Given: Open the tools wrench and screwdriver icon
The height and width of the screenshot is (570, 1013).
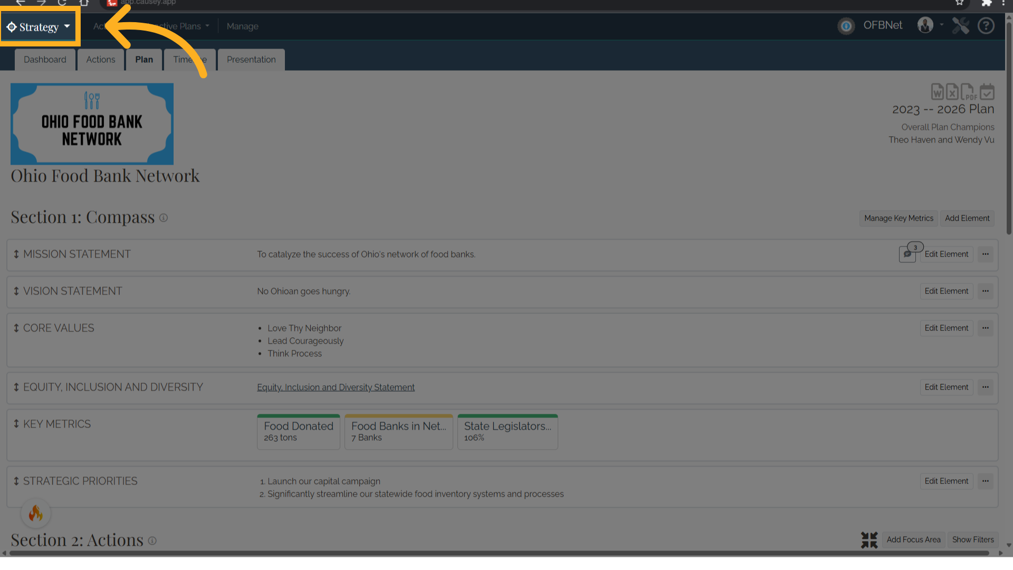Looking at the screenshot, I should [961, 25].
